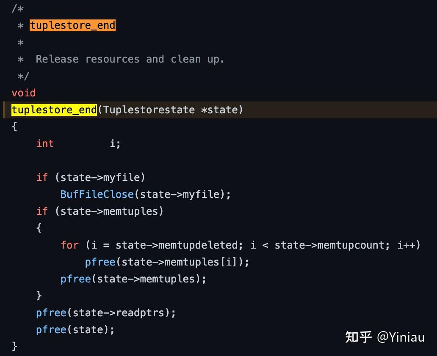This screenshot has height=356, width=437.
Task: Click the i++ increment expression
Action: 407,245
